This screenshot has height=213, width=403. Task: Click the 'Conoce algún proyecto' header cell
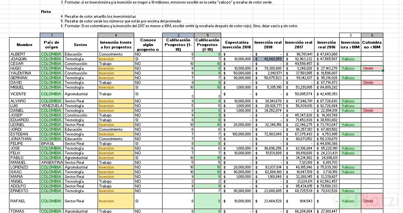click(148, 45)
